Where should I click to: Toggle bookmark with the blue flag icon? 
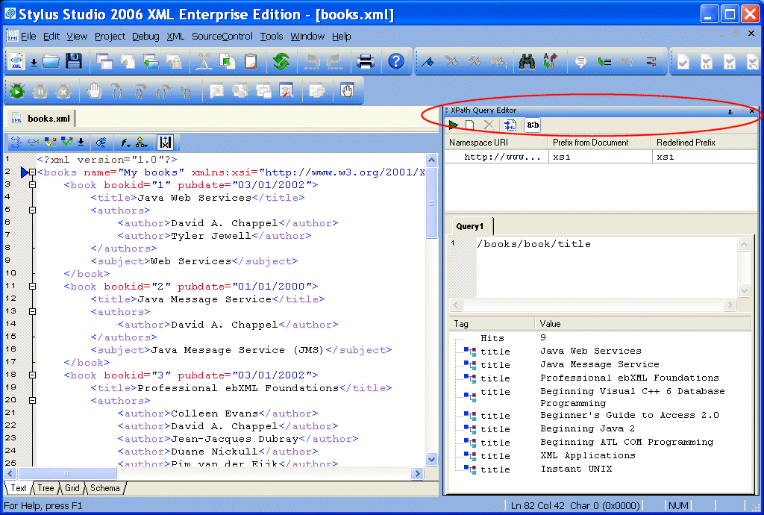(428, 62)
